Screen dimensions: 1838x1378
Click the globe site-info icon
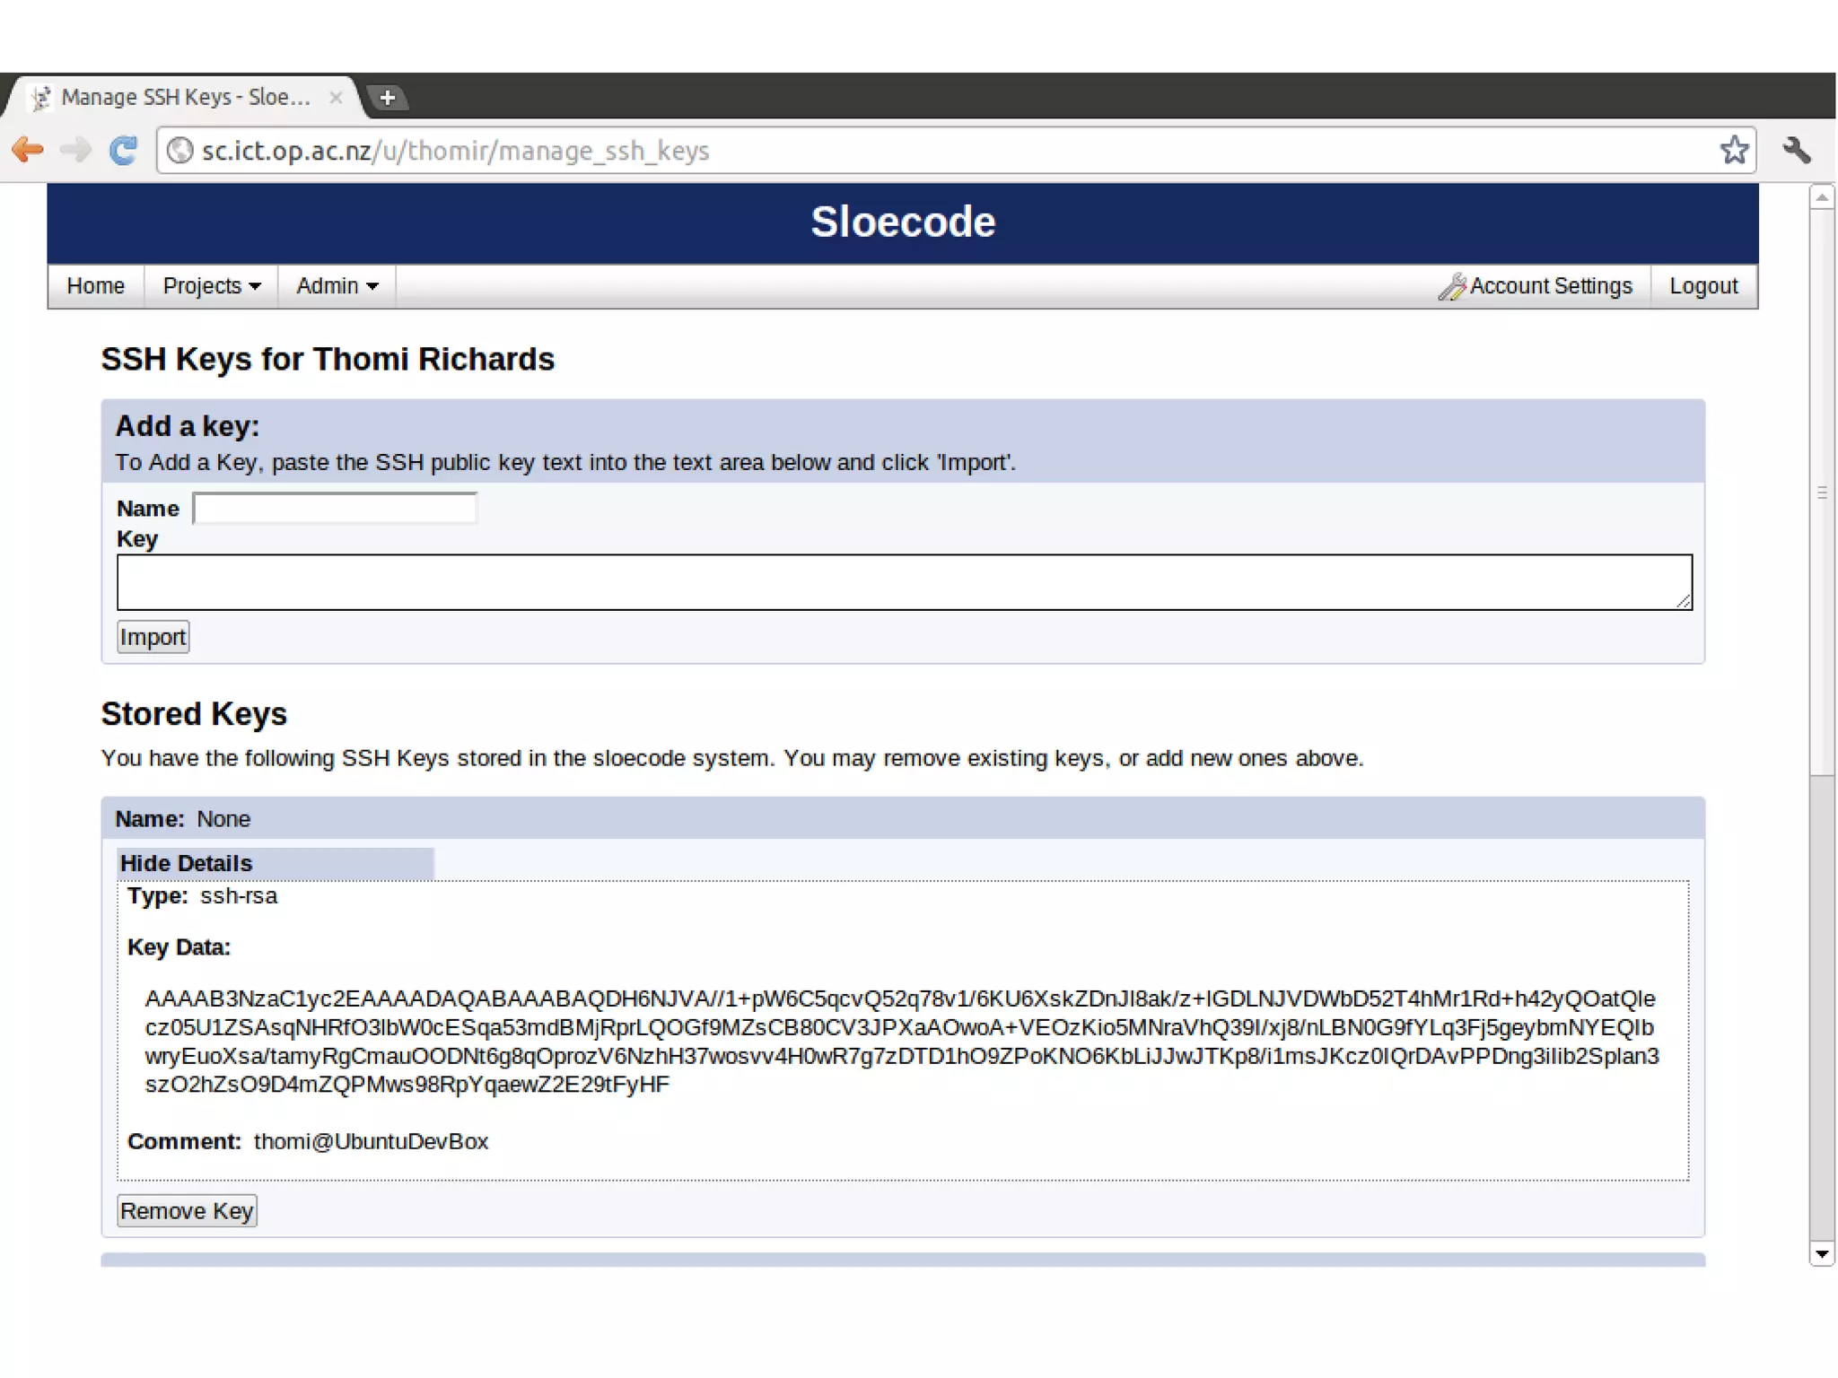[180, 150]
